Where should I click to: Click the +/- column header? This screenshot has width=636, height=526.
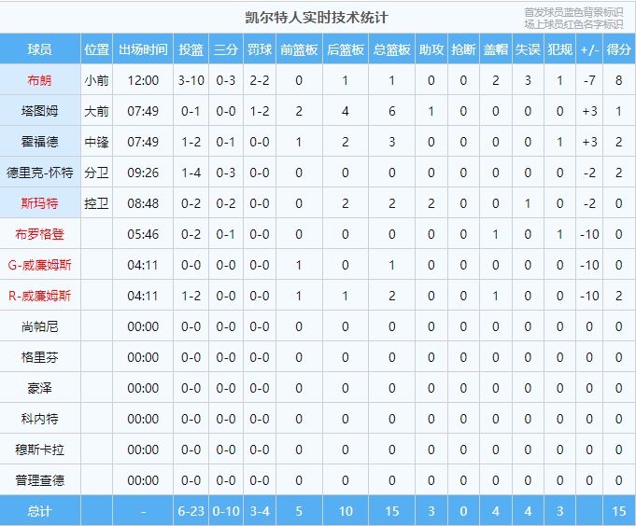click(589, 49)
